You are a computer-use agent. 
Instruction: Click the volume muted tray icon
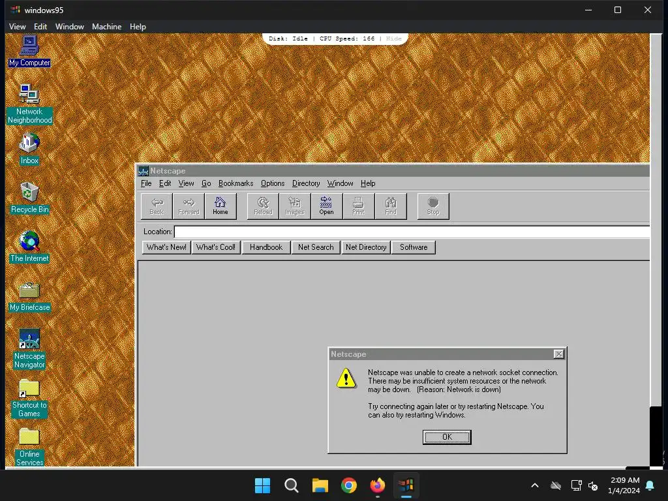[593, 485]
